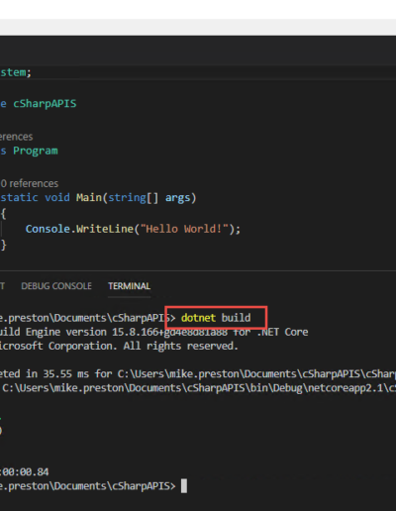The height and width of the screenshot is (511, 396).
Task: Focus the terminal prompt cursor on the last line
Action: [x=184, y=486]
